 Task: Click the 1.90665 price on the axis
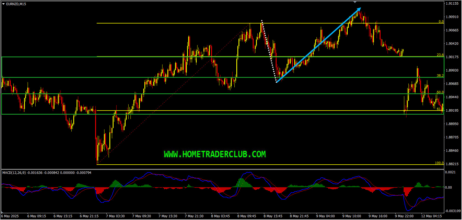(x=452, y=30)
